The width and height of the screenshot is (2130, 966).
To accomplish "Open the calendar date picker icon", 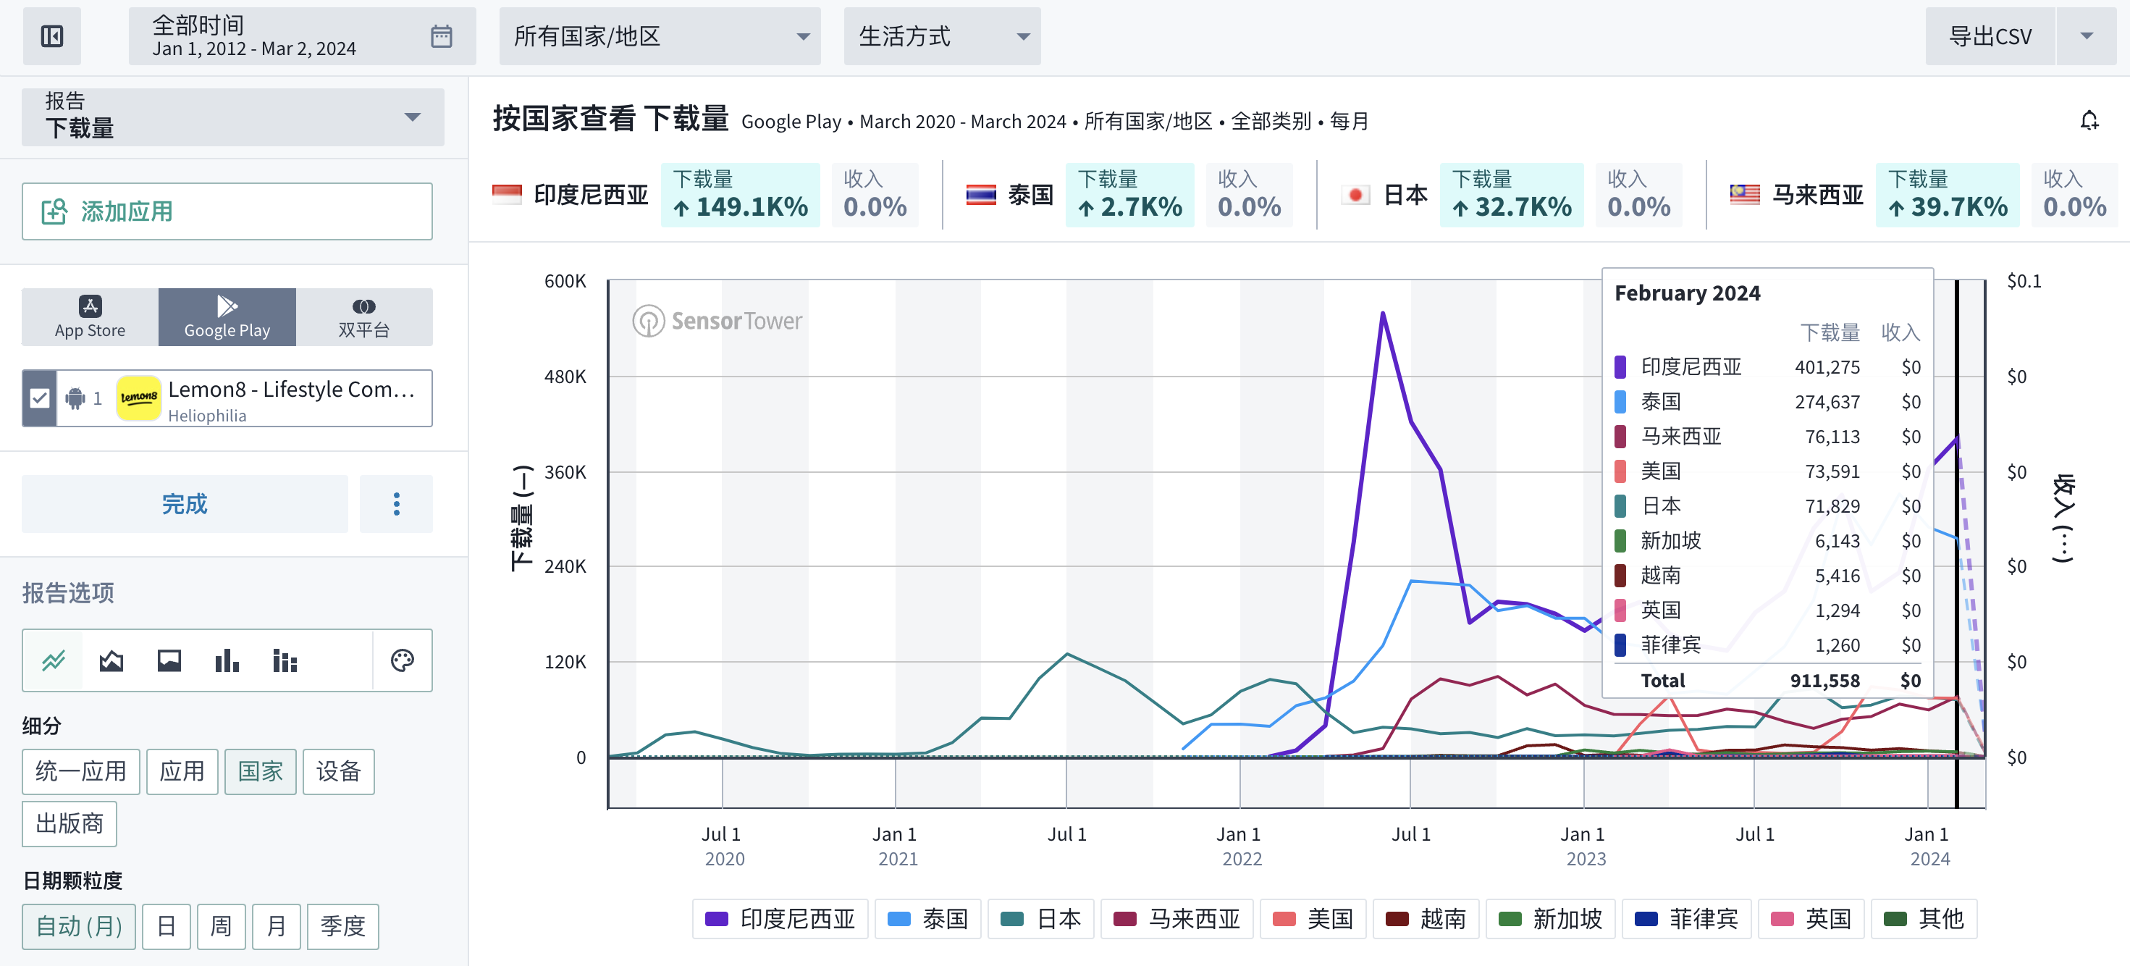I will (x=441, y=36).
